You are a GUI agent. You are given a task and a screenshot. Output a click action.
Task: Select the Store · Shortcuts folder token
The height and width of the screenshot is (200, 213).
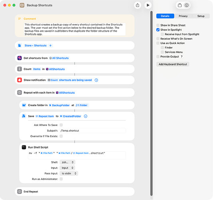pos(36,46)
